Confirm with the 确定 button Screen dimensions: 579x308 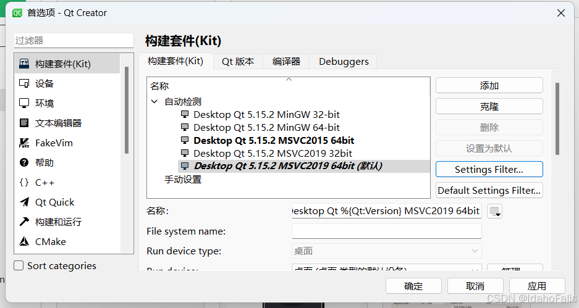pyautogui.click(x=413, y=286)
